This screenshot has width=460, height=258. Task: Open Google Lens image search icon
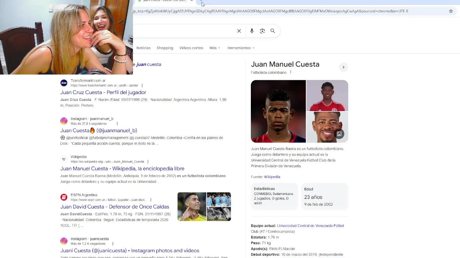(262, 31)
